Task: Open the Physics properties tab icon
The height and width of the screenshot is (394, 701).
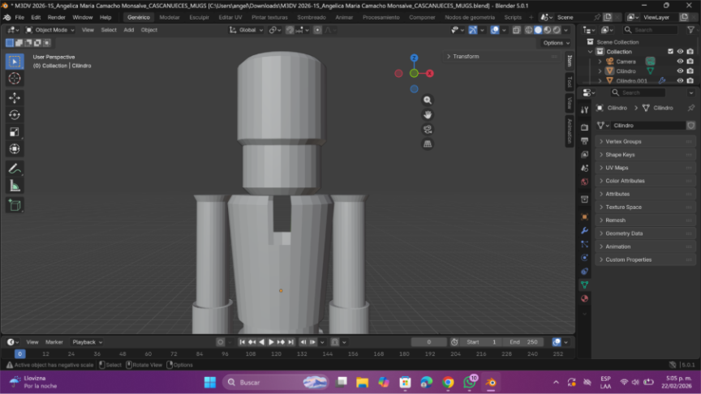Action: pos(584,258)
